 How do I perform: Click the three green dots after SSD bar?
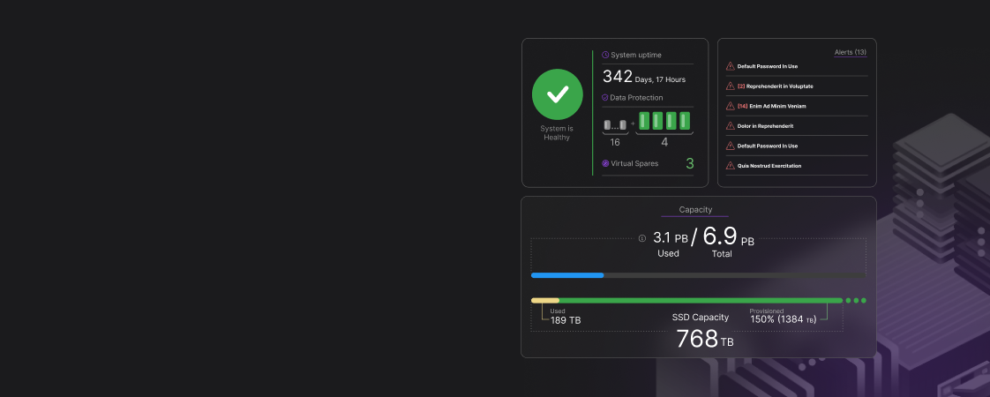click(x=855, y=301)
